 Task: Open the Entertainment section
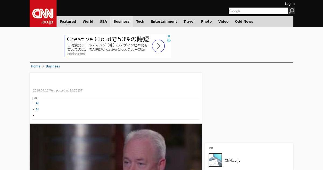pos(164,22)
